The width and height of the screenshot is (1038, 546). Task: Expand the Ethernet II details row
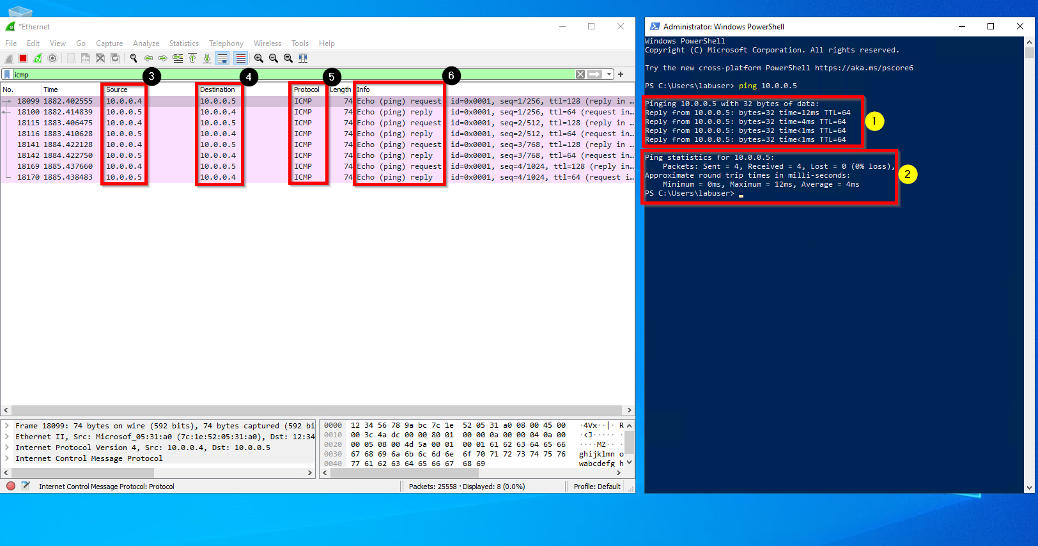point(7,437)
